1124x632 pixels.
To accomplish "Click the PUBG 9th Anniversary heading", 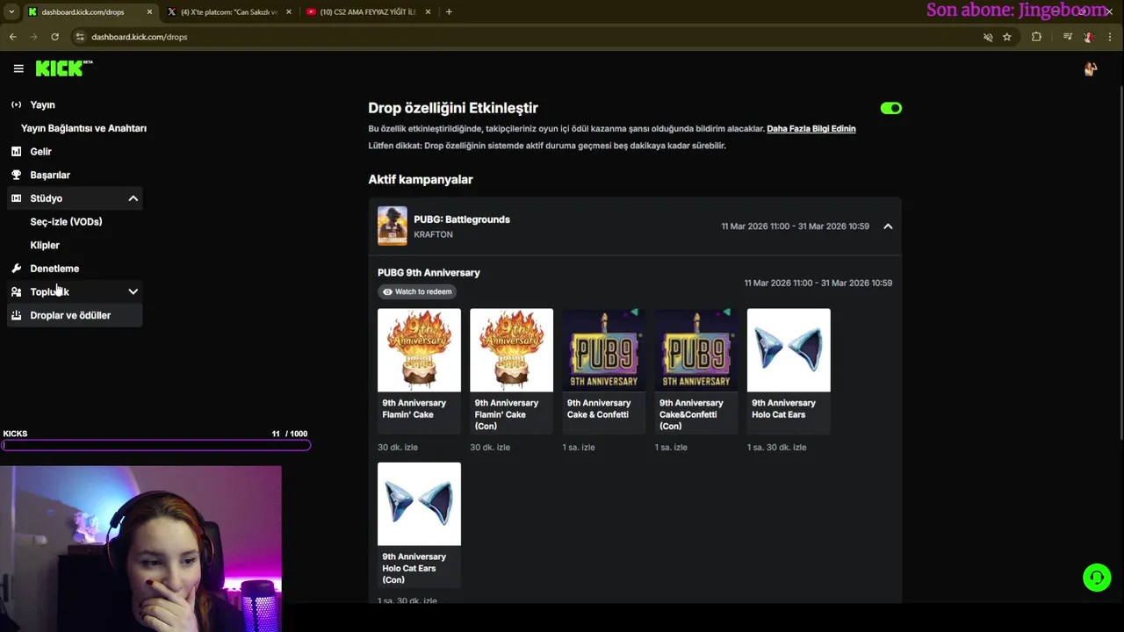I will point(429,273).
